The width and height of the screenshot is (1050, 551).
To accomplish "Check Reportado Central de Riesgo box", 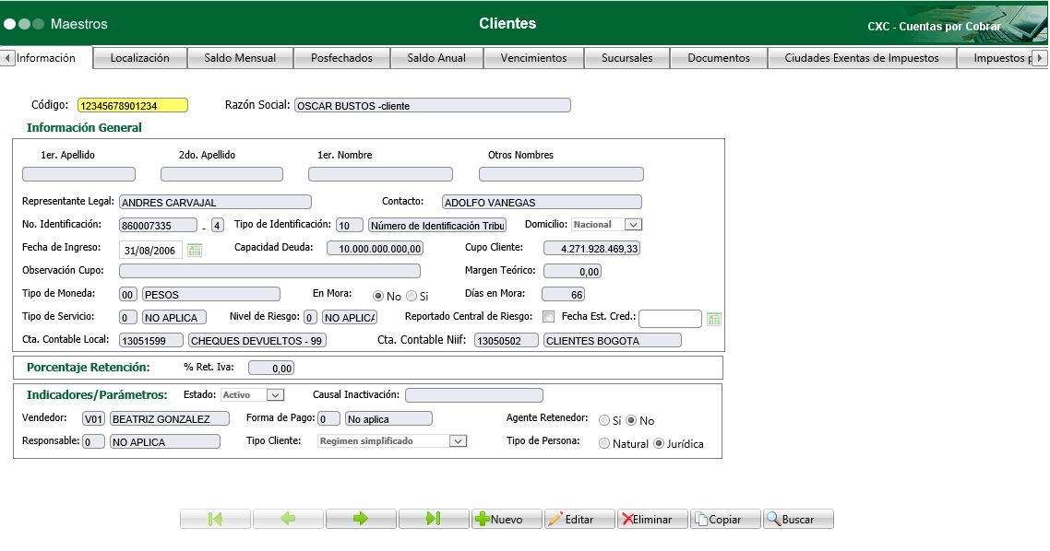I will (549, 317).
